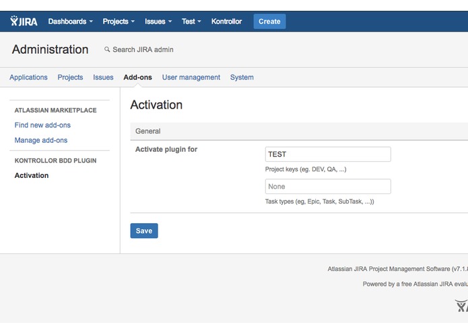This screenshot has width=468, height=333.
Task: Click the Administration page heading
Action: [50, 50]
